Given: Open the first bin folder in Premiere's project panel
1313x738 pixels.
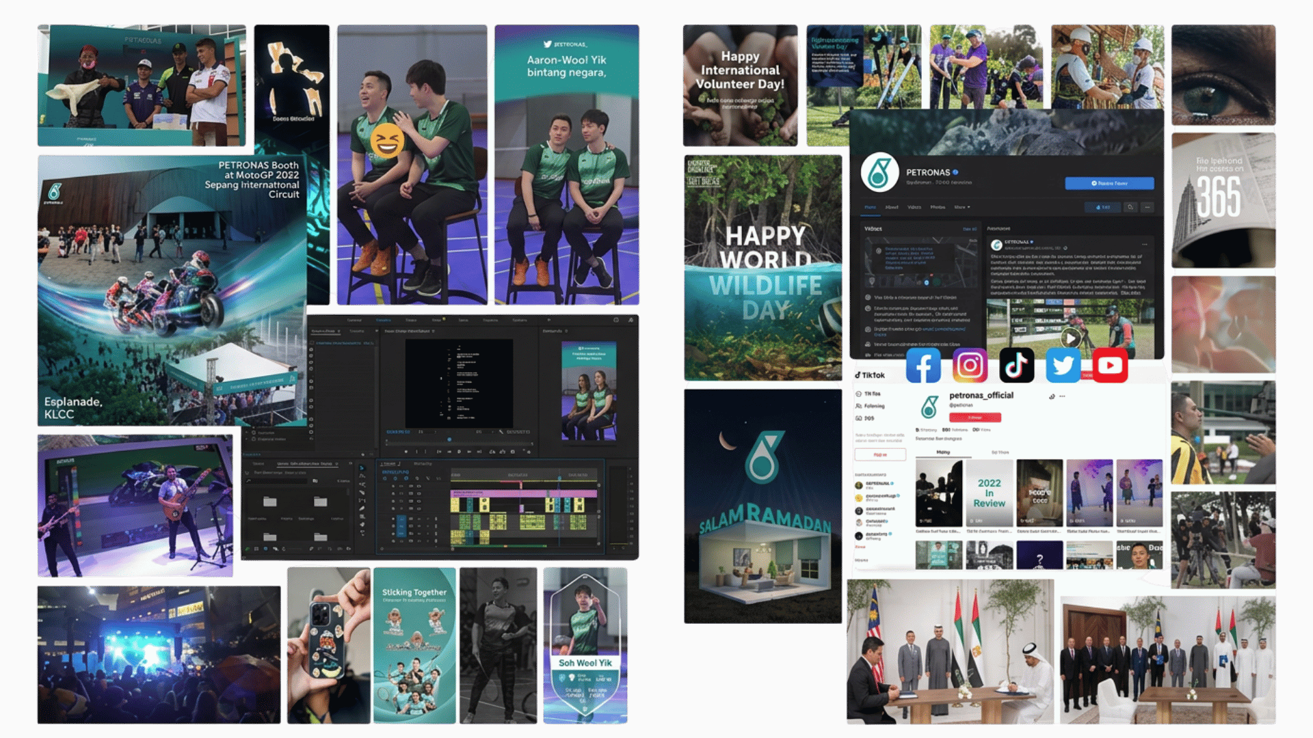Looking at the screenshot, I should coord(270,502).
